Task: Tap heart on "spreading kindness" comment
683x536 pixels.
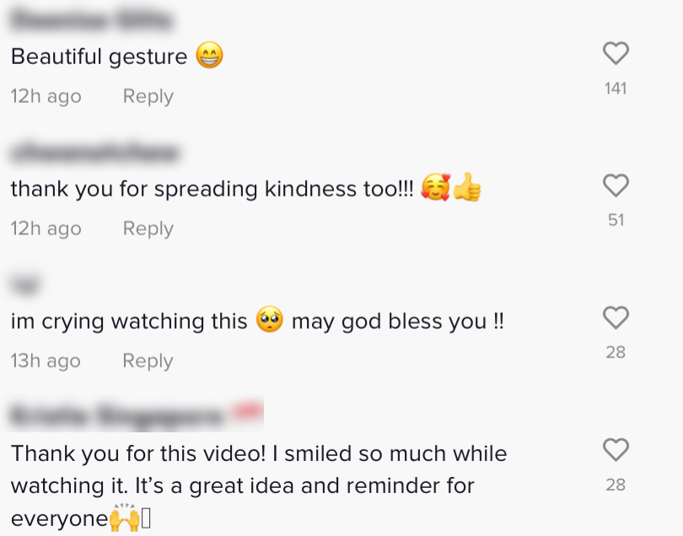Action: (x=616, y=185)
